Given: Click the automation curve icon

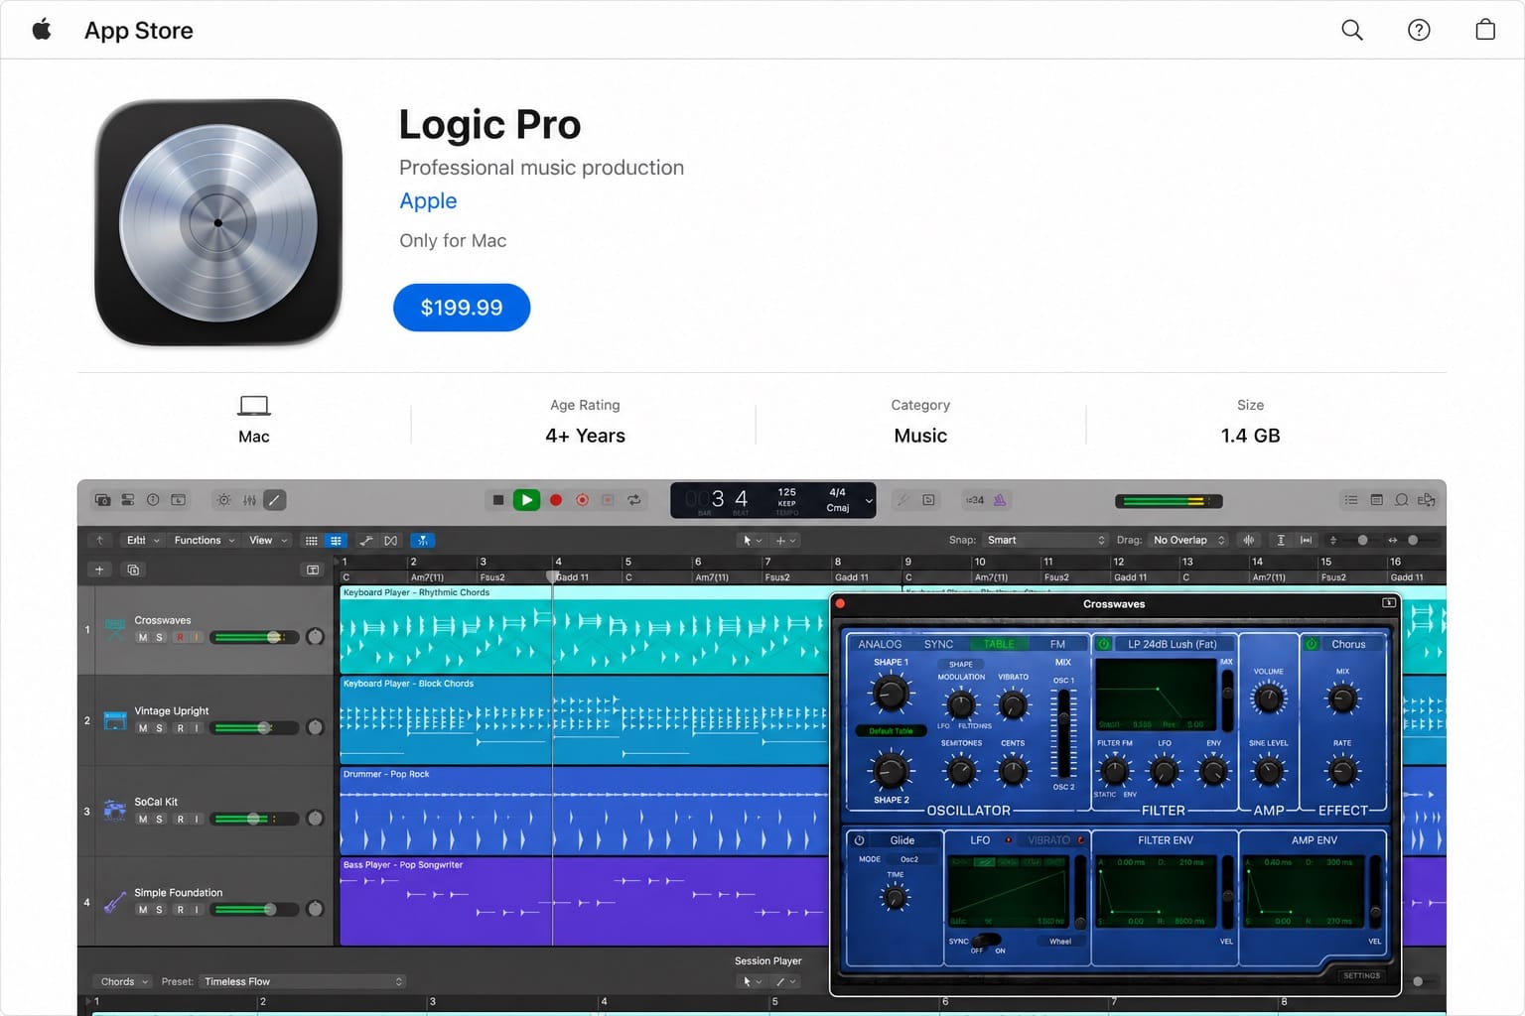Looking at the screenshot, I should point(366,541).
